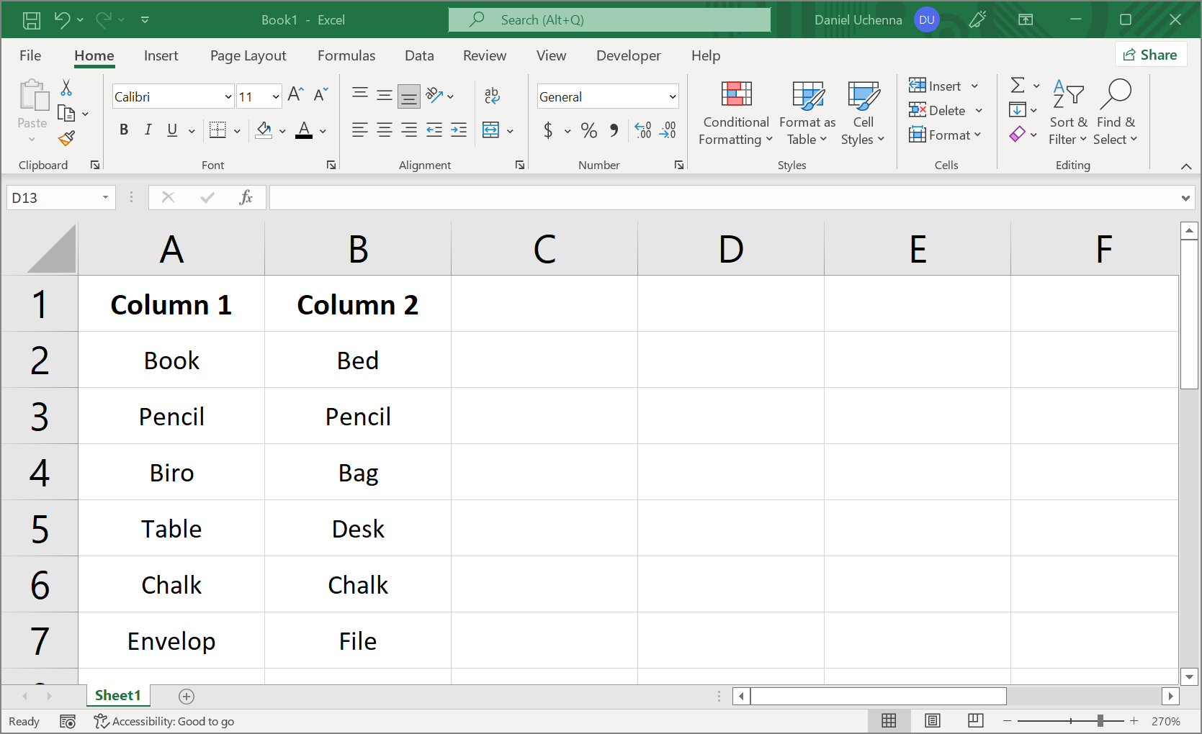Select the italic formatting icon
Viewport: 1202px width, 734px height.
click(x=148, y=130)
